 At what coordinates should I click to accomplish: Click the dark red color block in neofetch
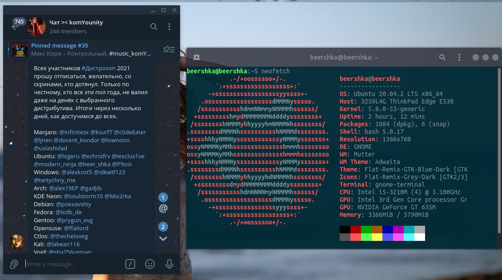pyautogui.click(x=355, y=229)
